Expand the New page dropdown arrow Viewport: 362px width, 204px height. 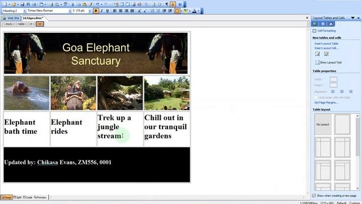9,4
